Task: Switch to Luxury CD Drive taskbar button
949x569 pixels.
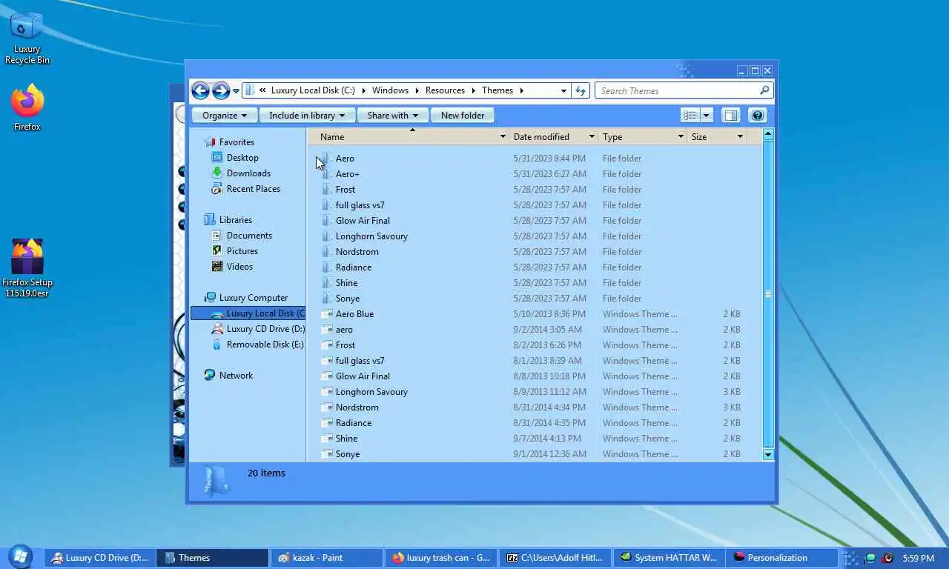Action: pyautogui.click(x=99, y=558)
